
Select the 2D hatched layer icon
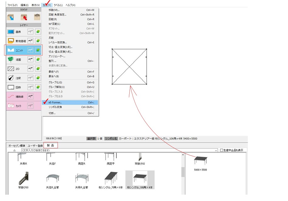click(x=11, y=69)
